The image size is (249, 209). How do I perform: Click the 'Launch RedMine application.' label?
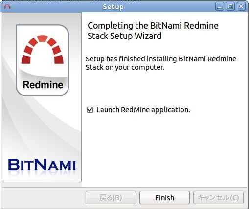(x=143, y=110)
